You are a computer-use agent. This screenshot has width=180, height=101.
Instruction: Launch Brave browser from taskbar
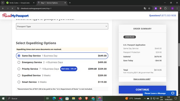[86, 98]
